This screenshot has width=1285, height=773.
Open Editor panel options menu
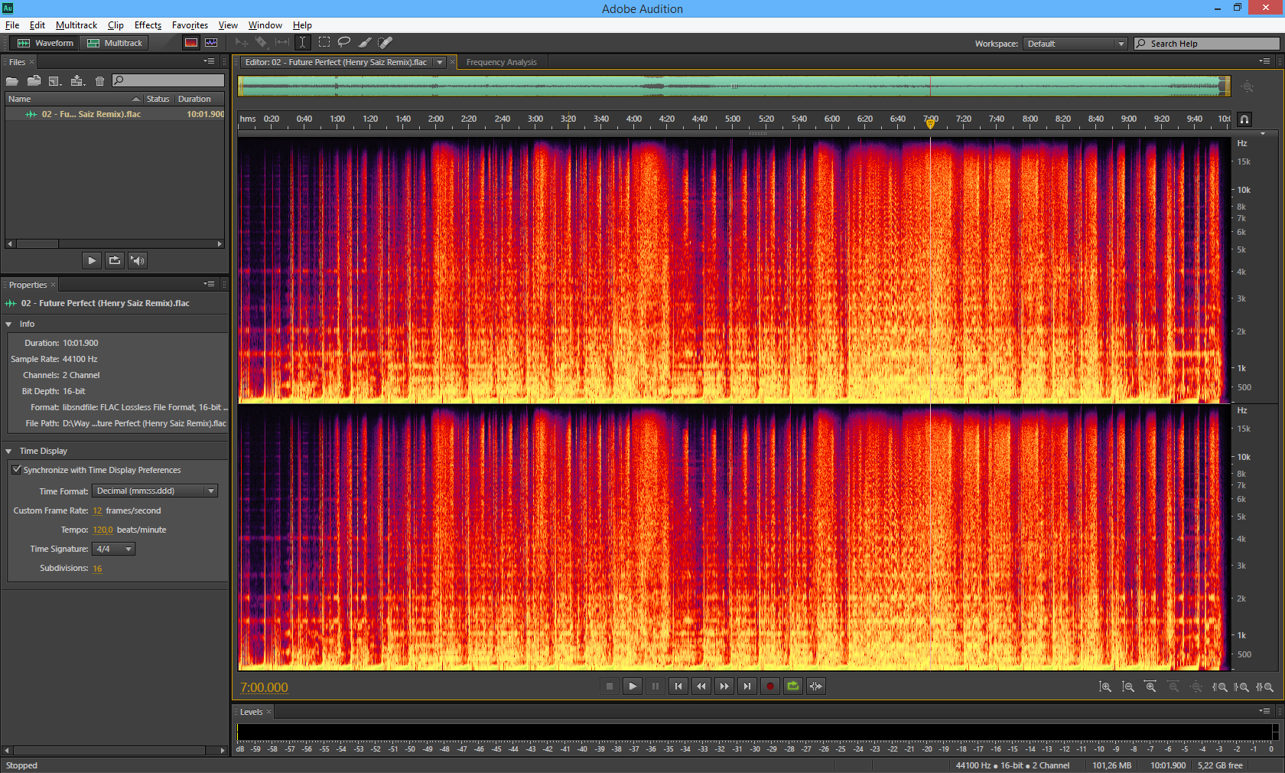(x=1264, y=61)
